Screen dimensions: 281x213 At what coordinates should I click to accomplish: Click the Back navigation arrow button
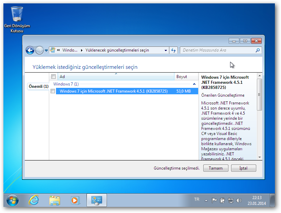pyautogui.click(x=30, y=50)
